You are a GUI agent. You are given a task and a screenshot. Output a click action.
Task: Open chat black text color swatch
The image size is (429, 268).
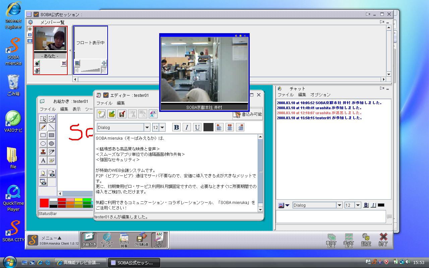click(381, 205)
